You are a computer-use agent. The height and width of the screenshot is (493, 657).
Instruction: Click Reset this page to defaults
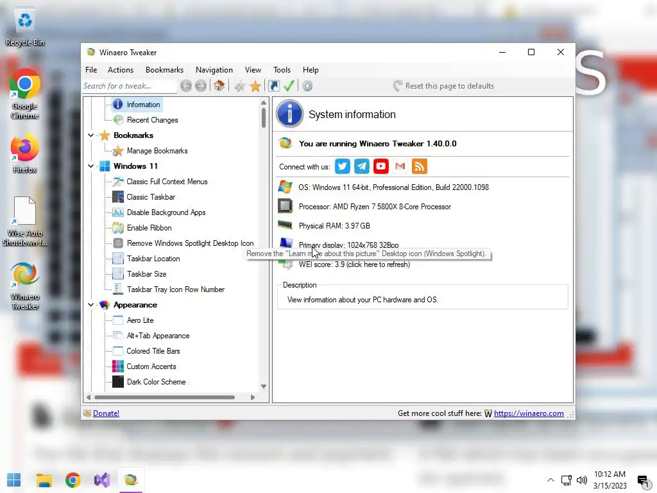(x=444, y=86)
